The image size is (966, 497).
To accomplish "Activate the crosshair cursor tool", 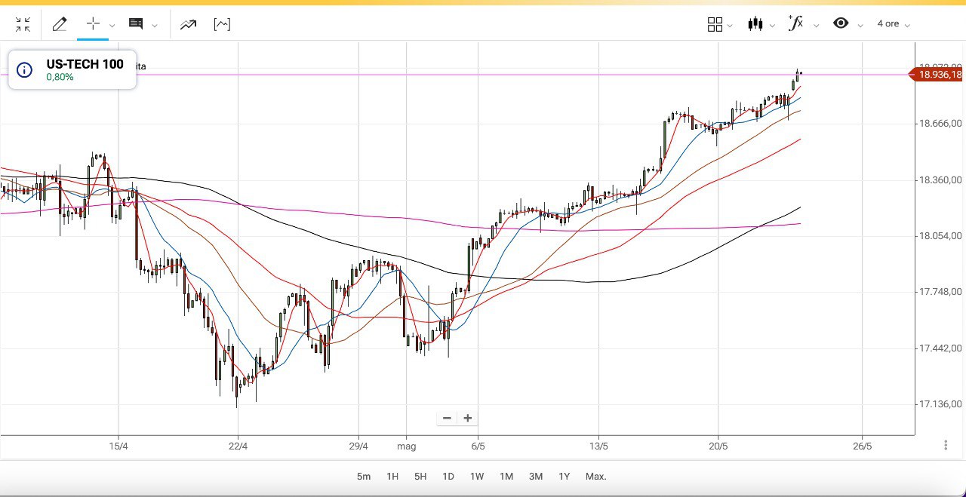I will click(x=93, y=24).
